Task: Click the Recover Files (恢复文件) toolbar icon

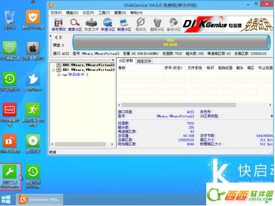Action: [91, 25]
